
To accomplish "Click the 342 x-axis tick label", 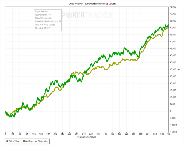I will [84, 134].
